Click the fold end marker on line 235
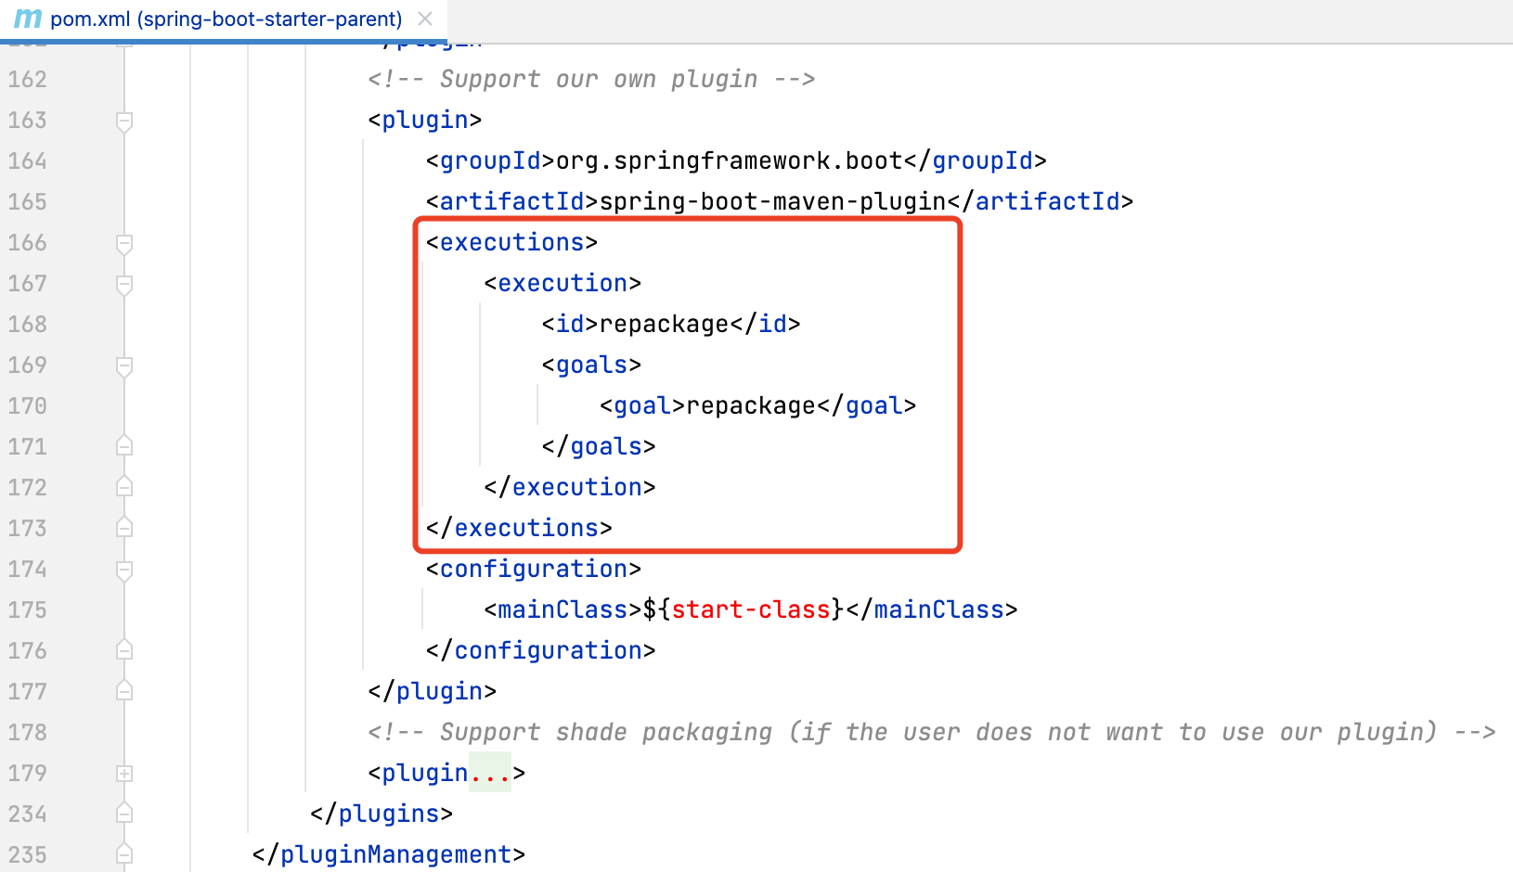Image resolution: width=1513 pixels, height=872 pixels. tap(124, 854)
